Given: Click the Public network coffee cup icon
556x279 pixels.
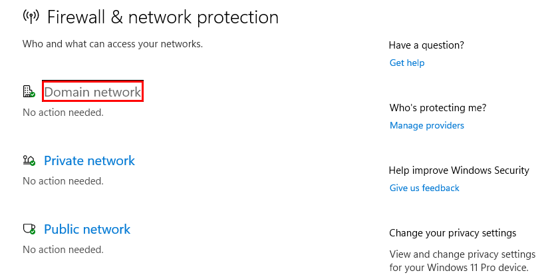Looking at the screenshot, I should click(29, 229).
